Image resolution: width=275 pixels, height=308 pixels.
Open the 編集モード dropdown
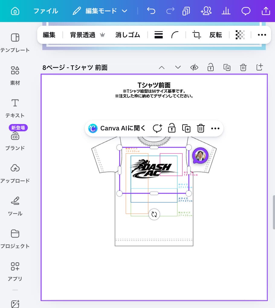click(x=100, y=11)
